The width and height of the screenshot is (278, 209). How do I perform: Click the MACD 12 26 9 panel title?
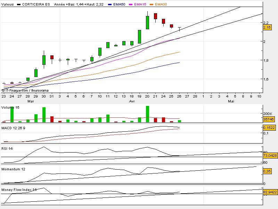(13, 128)
